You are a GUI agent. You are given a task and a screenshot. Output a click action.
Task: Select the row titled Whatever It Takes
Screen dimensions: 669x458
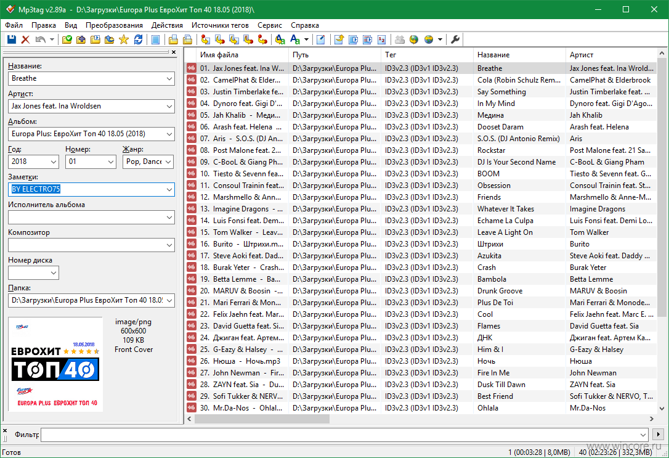tap(421, 209)
